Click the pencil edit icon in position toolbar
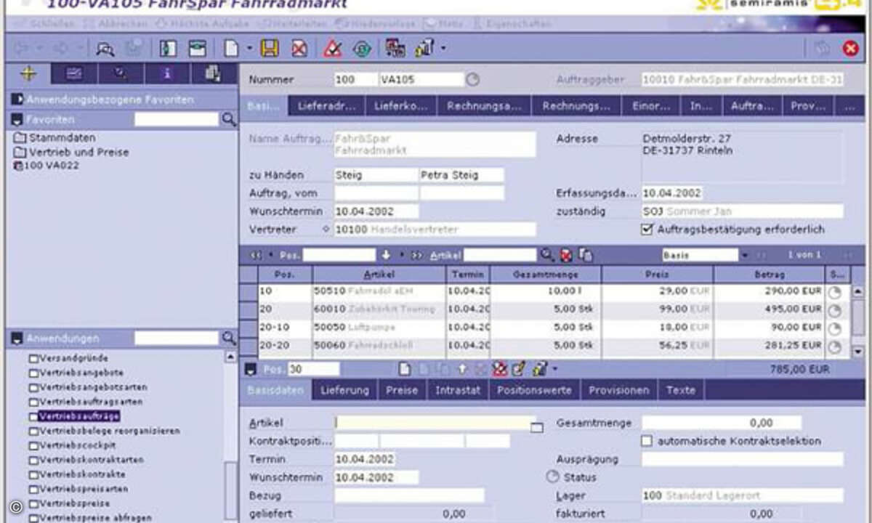 coord(518,369)
